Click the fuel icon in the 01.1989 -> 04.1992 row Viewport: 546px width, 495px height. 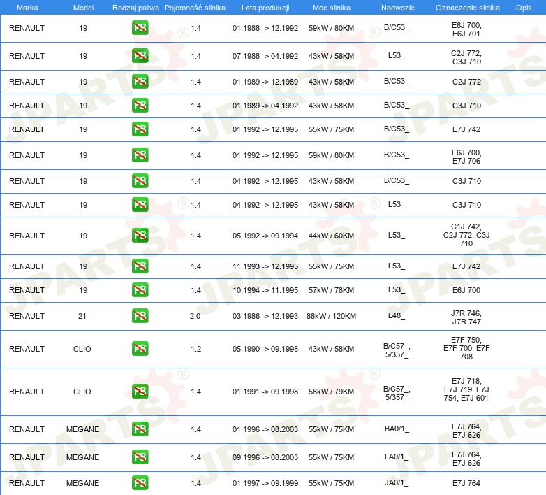click(x=140, y=106)
